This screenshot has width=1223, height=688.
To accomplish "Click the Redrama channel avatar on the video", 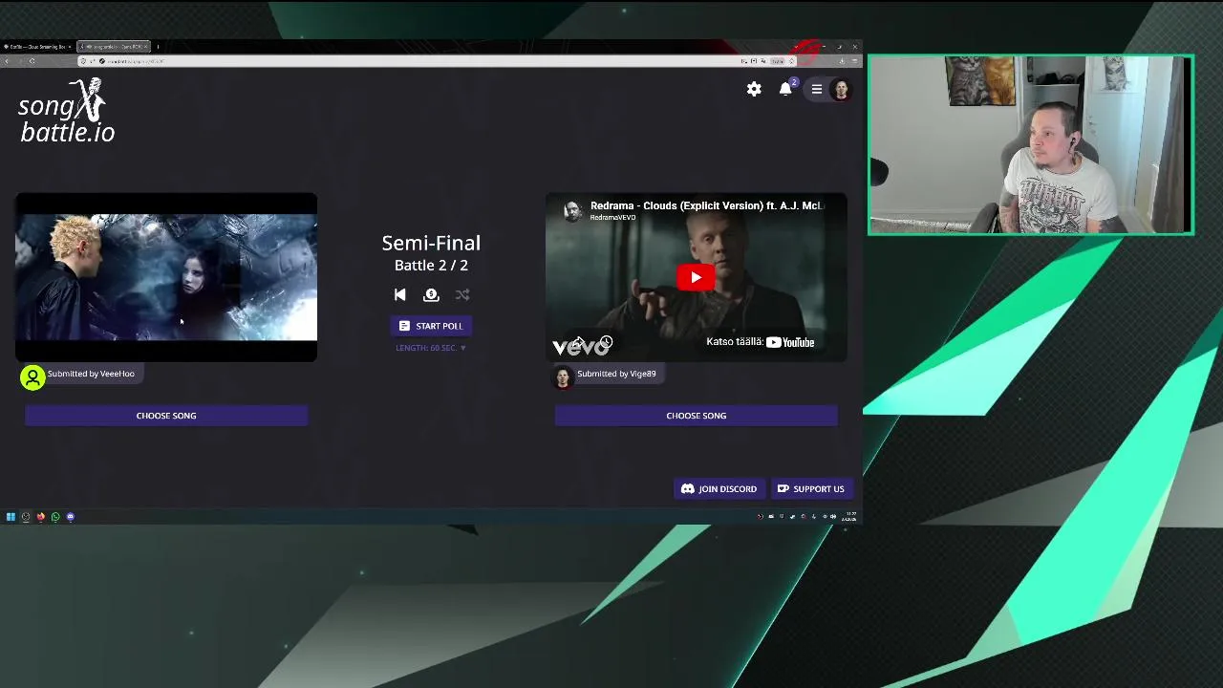I will [x=572, y=211].
